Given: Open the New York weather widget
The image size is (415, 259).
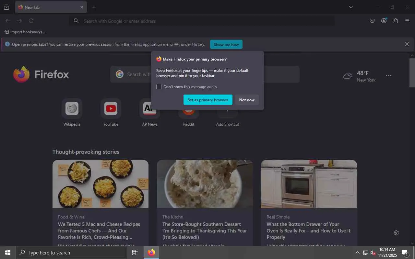Looking at the screenshot, I should (360, 76).
